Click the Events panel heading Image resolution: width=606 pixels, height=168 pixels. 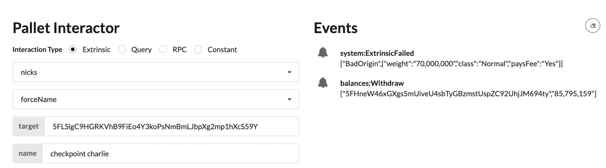(x=336, y=28)
